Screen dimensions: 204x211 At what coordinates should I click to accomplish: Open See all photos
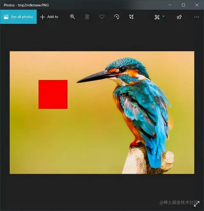pyautogui.click(x=18, y=17)
